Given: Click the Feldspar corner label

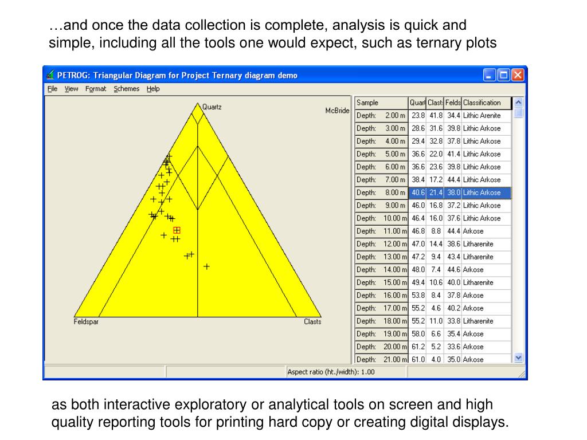Looking at the screenshot, I should [86, 322].
